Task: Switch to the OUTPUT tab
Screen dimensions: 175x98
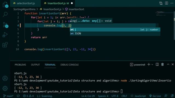Action: coord(35,65)
